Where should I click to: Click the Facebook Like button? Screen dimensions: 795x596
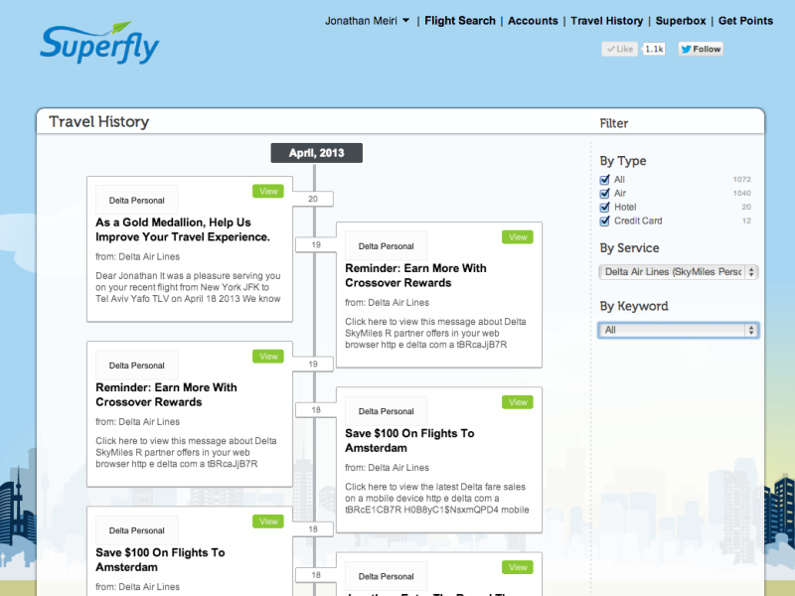(619, 49)
